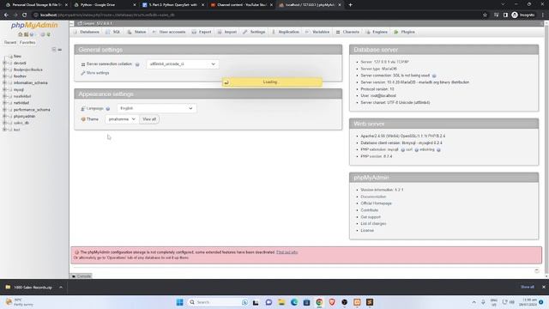Screen dimensions: 549x309
Task: Open the Contribute link
Action: (x=370, y=210)
